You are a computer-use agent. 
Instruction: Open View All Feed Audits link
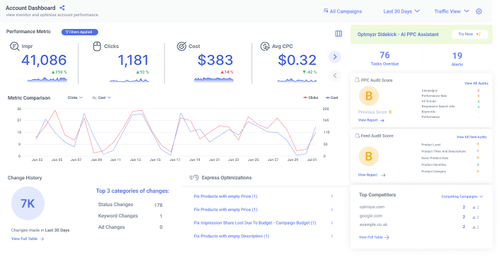[471, 137]
